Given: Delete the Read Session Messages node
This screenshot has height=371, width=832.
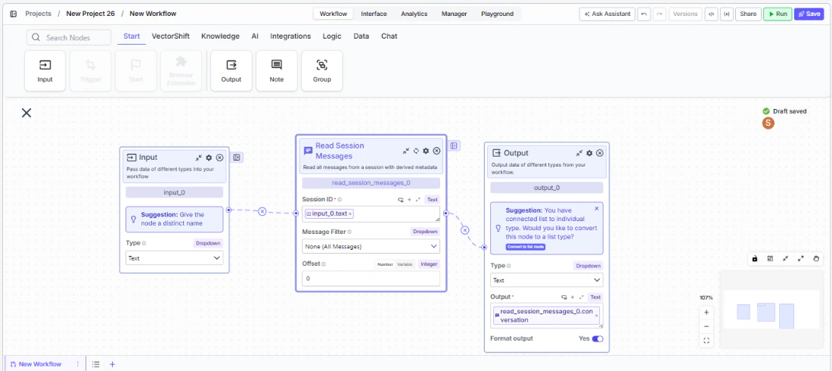Looking at the screenshot, I should pyautogui.click(x=436, y=151).
